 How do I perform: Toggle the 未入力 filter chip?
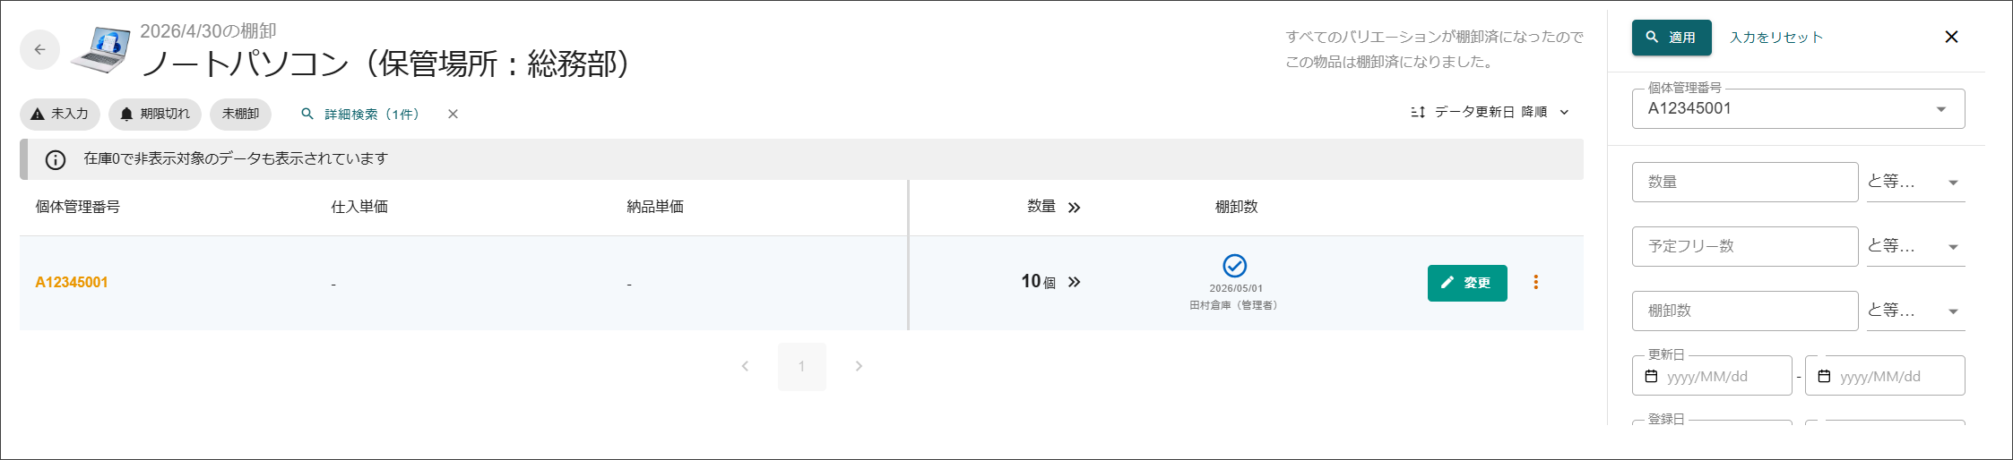click(x=60, y=114)
